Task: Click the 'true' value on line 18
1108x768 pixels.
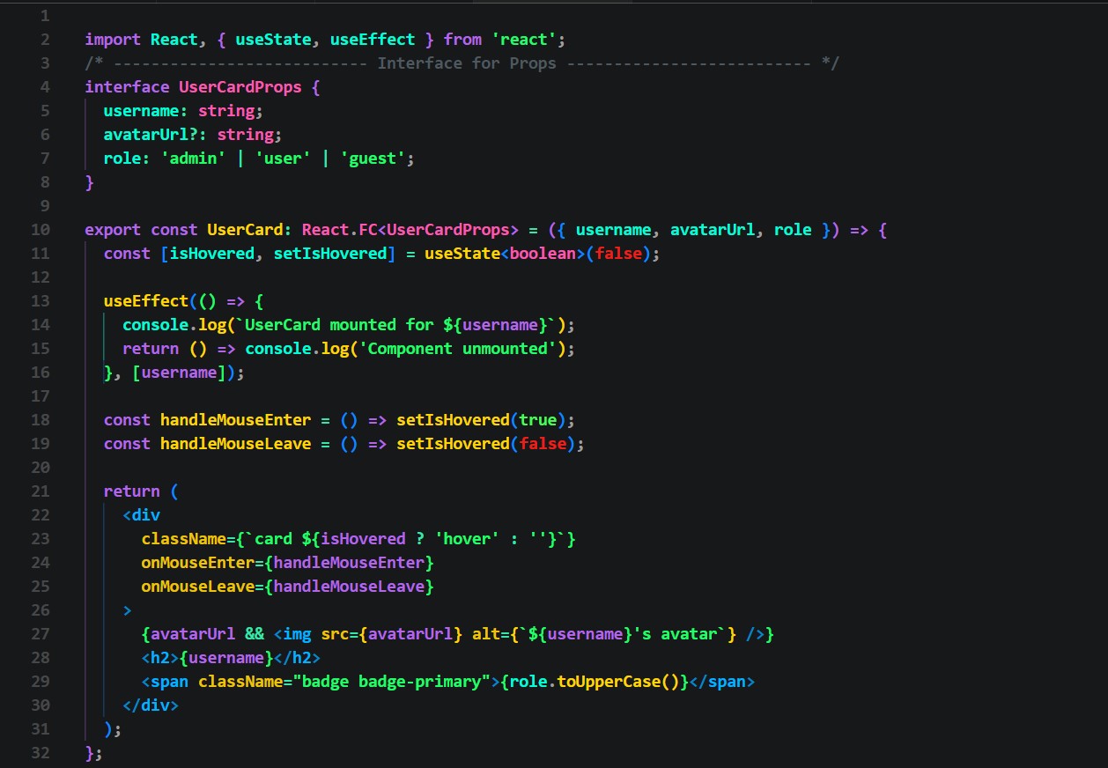Action: coord(538,420)
